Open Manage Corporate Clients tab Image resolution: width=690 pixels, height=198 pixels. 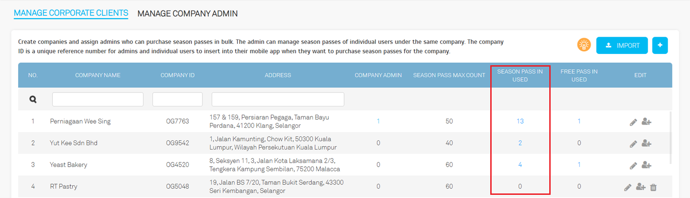[71, 13]
